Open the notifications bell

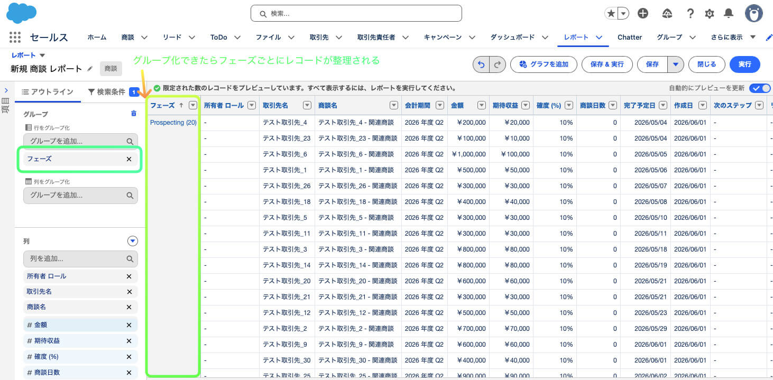(x=729, y=14)
